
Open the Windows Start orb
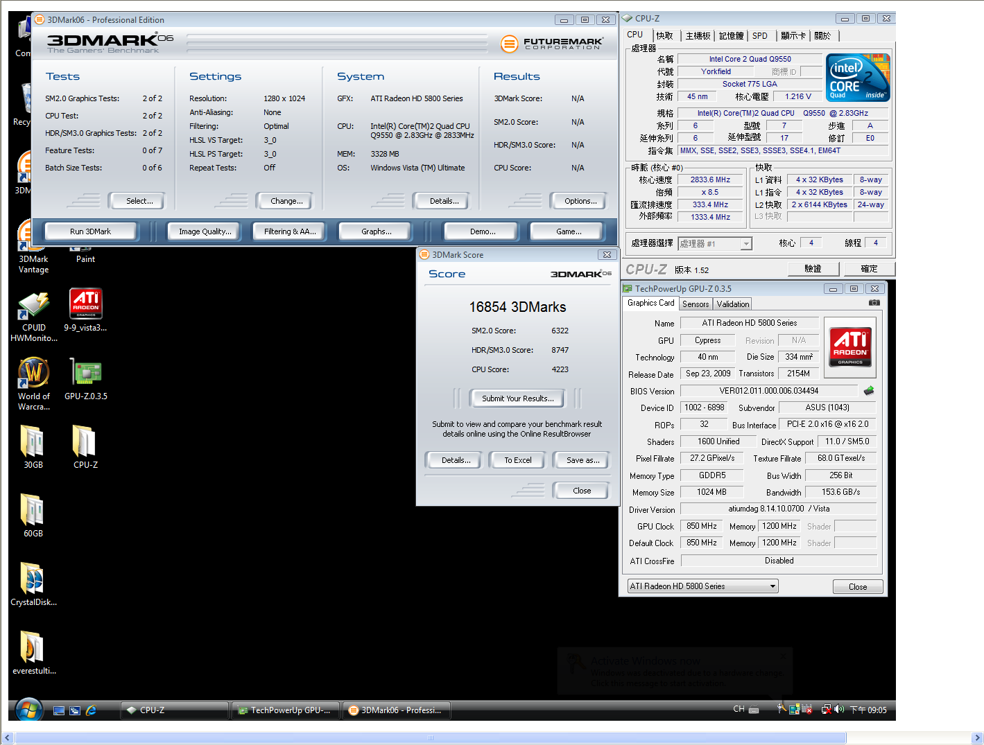(x=28, y=710)
